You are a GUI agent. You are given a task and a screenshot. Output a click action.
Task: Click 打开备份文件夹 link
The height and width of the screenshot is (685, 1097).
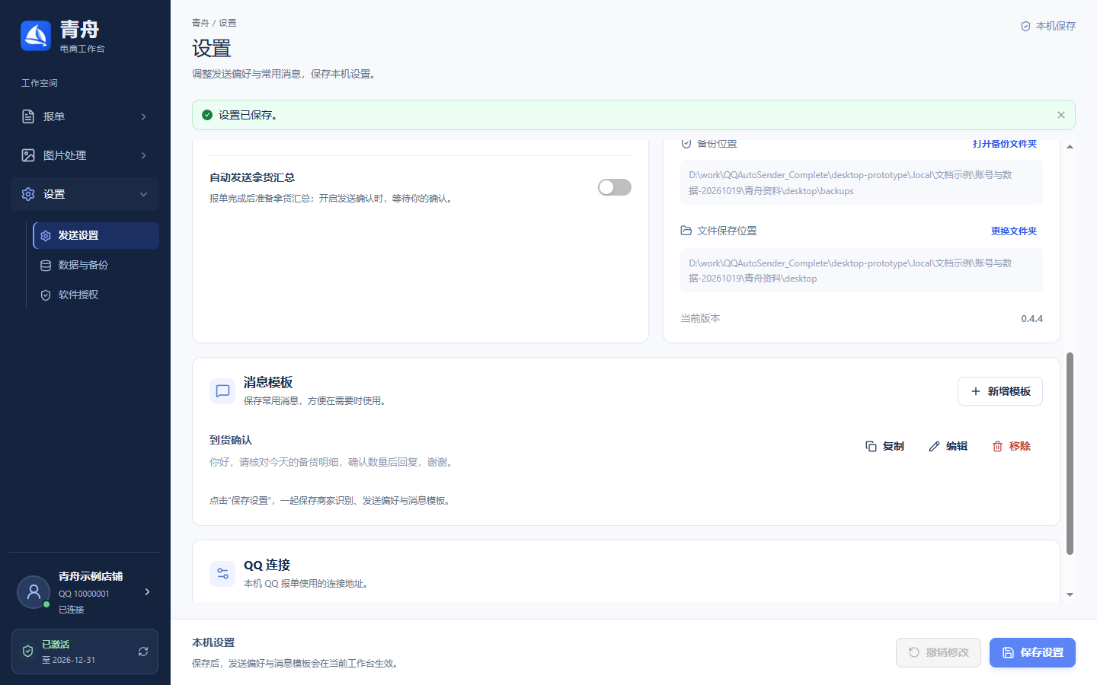1005,144
